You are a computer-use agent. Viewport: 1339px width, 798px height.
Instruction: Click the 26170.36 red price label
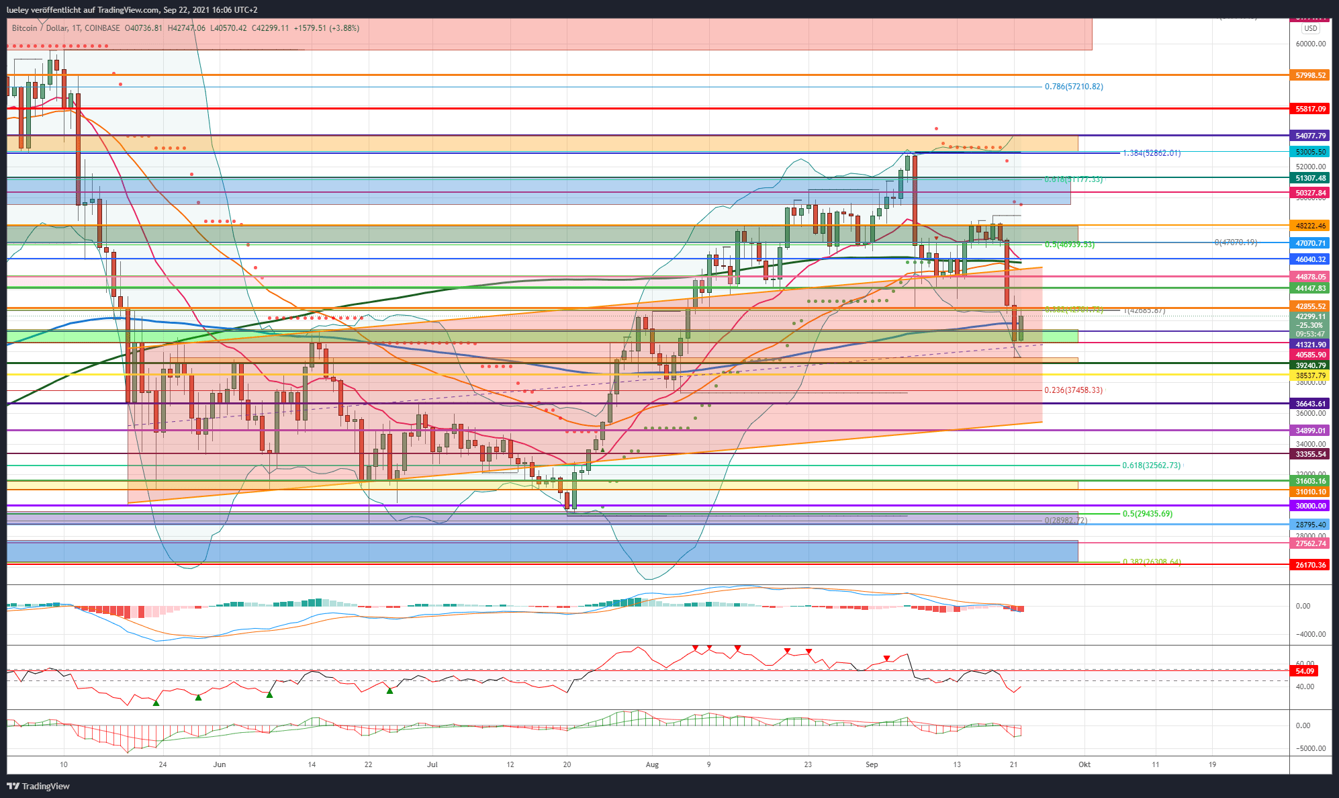[1310, 565]
